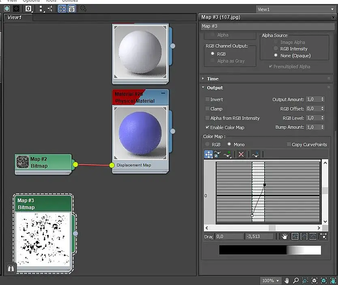Select the Pan tool in the navigation bar
The width and height of the screenshot is (338, 285).
(287, 281)
